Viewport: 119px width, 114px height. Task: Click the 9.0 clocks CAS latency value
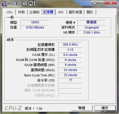pyautogui.click(x=70, y=55)
